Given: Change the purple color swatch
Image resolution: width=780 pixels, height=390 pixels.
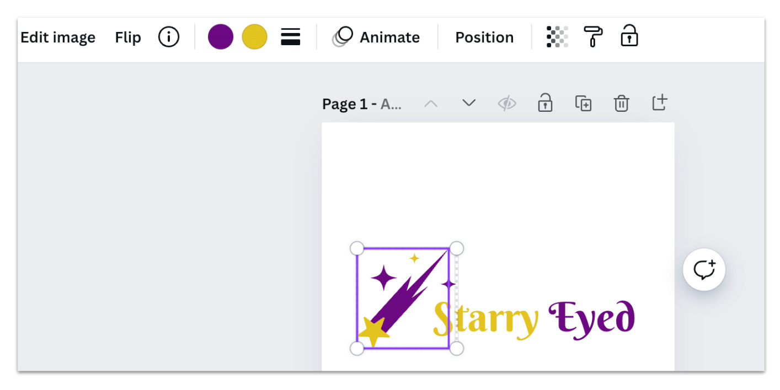Looking at the screenshot, I should (x=221, y=37).
